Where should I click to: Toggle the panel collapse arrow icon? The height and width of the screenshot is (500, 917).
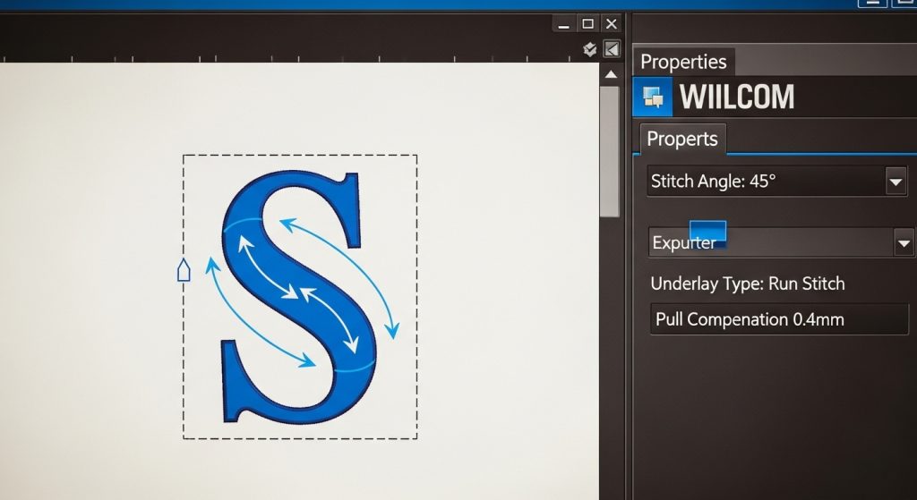click(x=611, y=49)
